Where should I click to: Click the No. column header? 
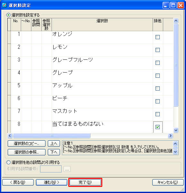(x=16, y=25)
